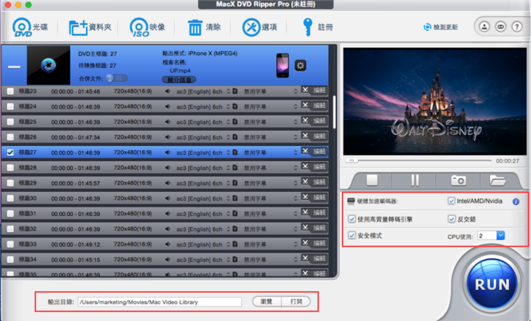Viewport: 531px width, 321px height.
Task: Check the 標題23 checkbox
Action: point(10,91)
